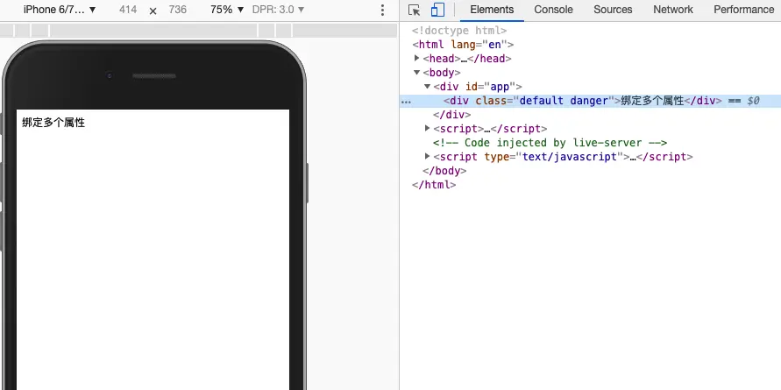Click the viewport height field 736

click(x=177, y=10)
